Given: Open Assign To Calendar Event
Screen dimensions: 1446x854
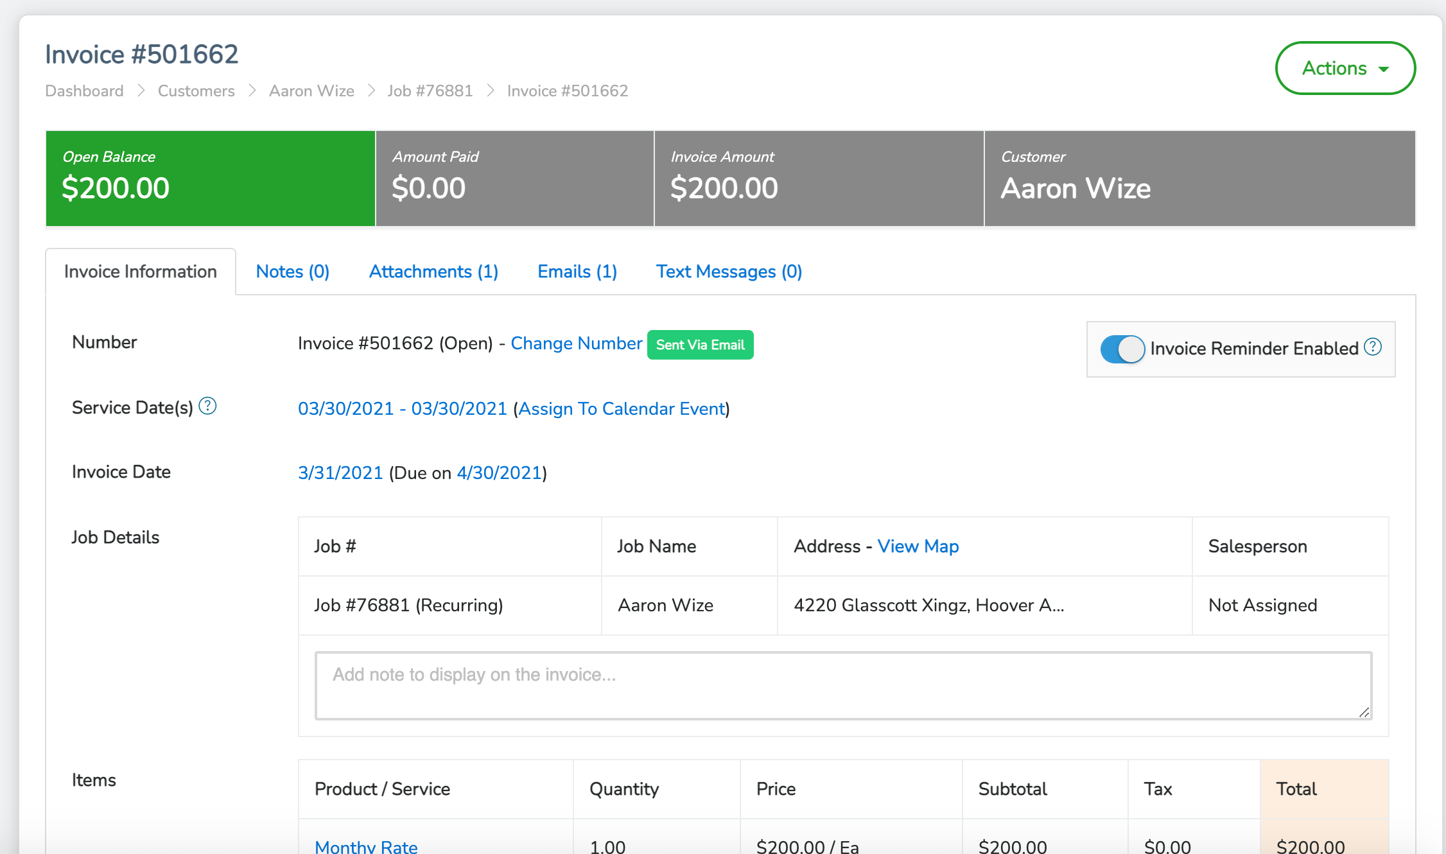Looking at the screenshot, I should pyautogui.click(x=621, y=408).
